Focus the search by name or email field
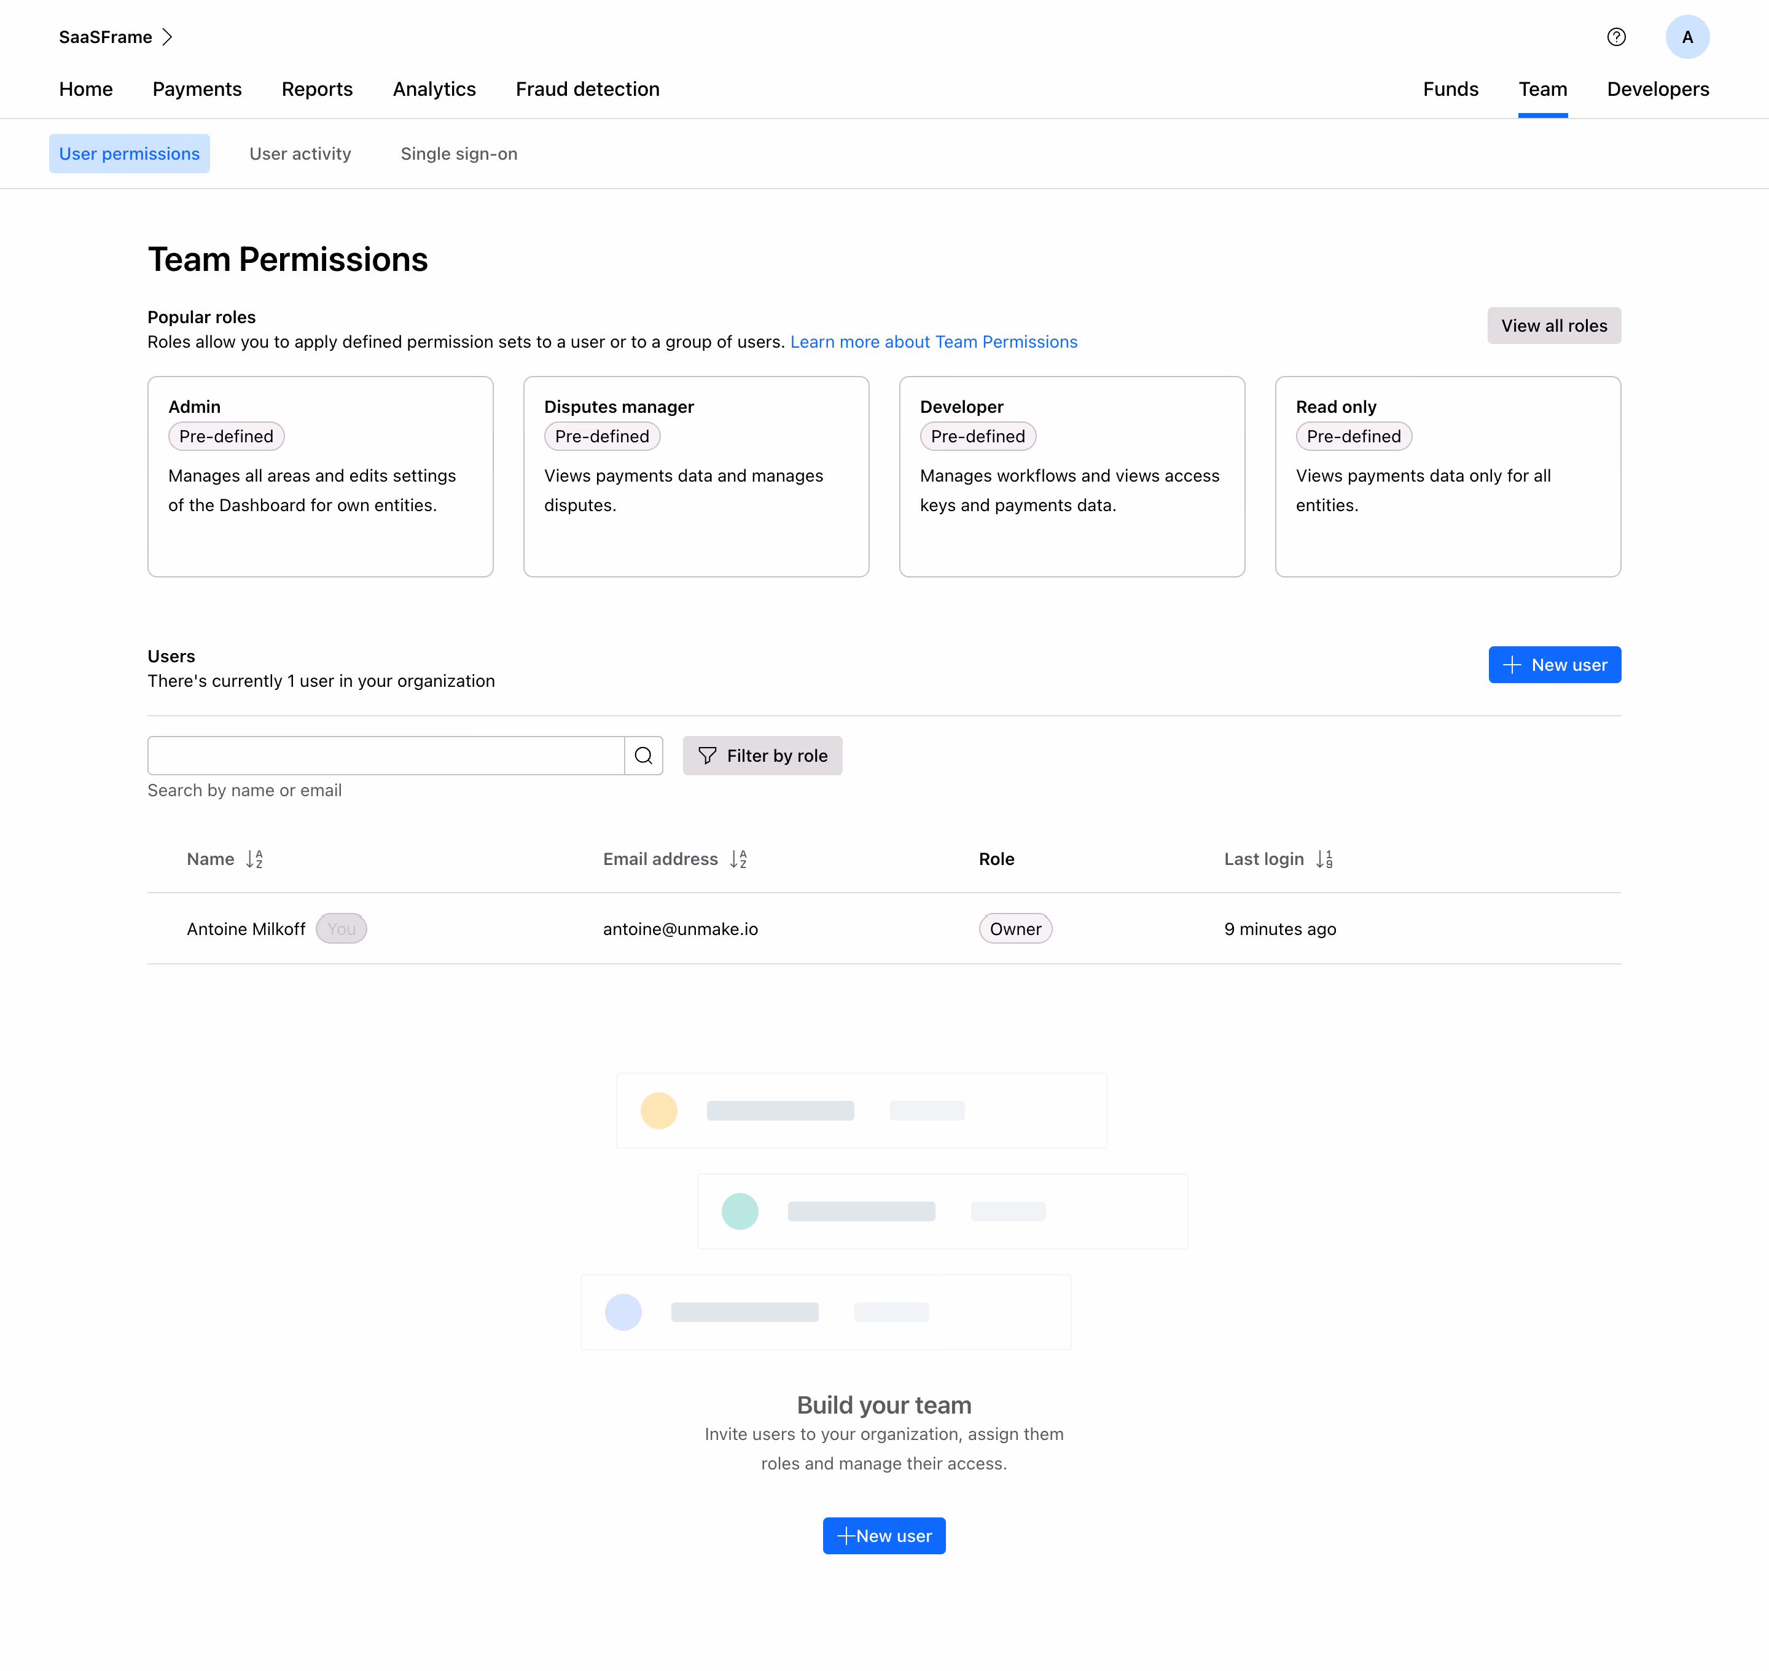The width and height of the screenshot is (1769, 1671). [x=386, y=756]
